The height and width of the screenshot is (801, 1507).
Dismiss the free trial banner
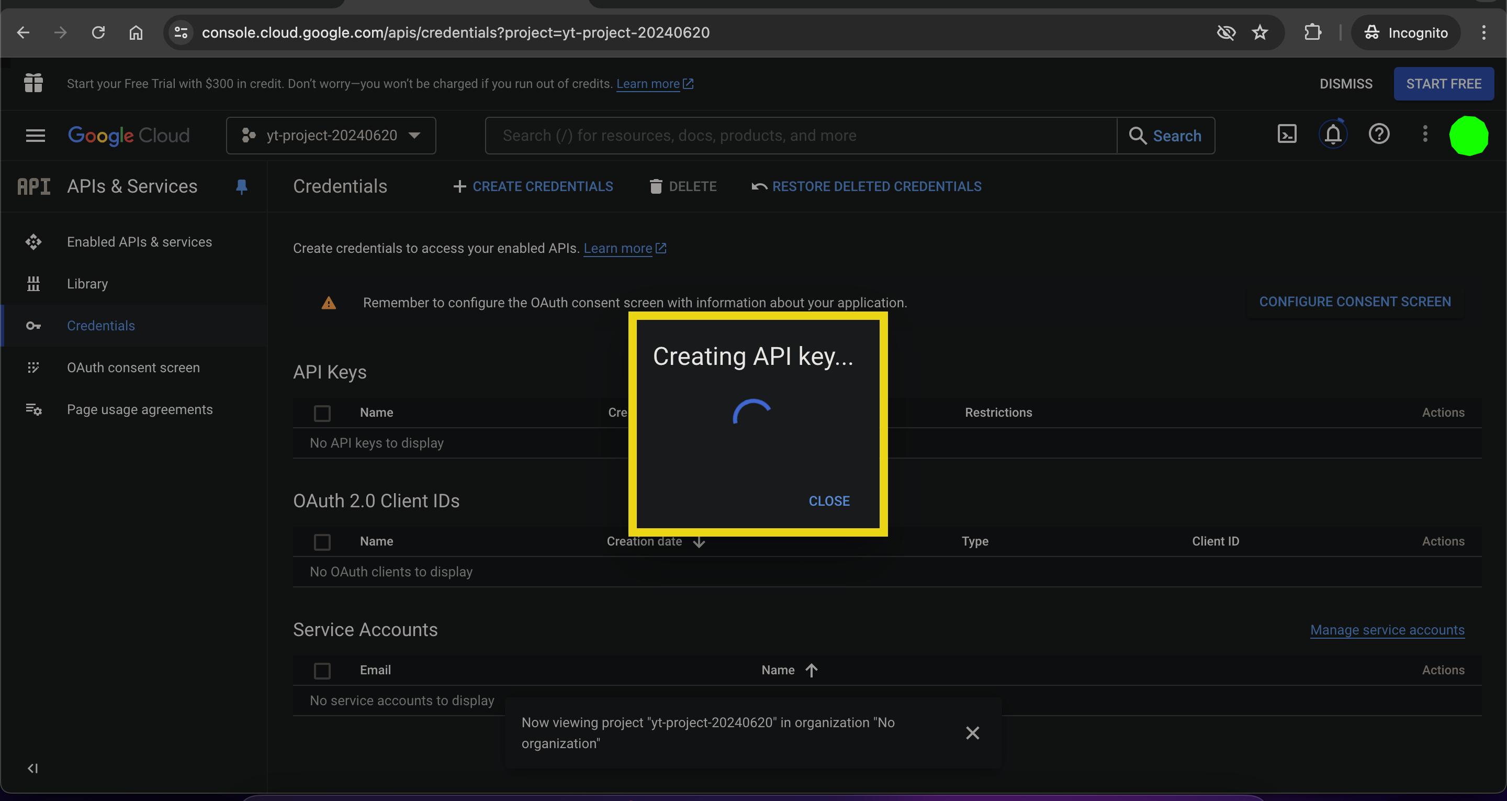point(1345,84)
